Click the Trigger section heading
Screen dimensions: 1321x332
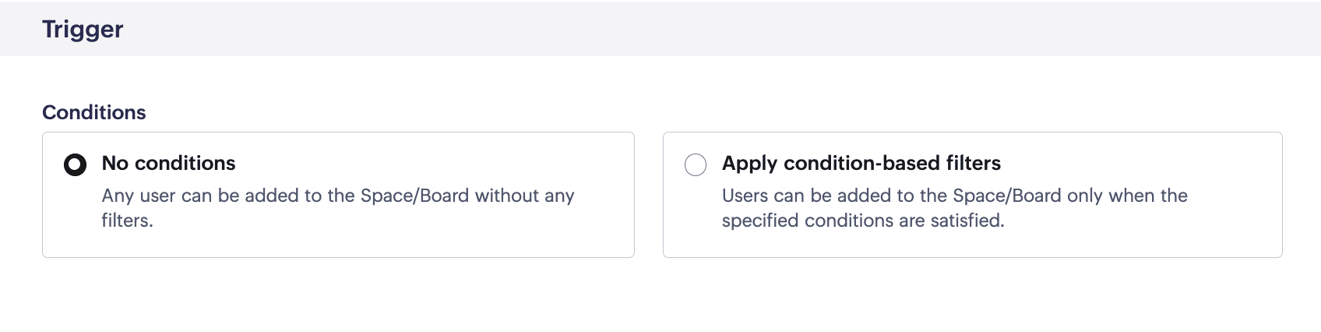(83, 29)
